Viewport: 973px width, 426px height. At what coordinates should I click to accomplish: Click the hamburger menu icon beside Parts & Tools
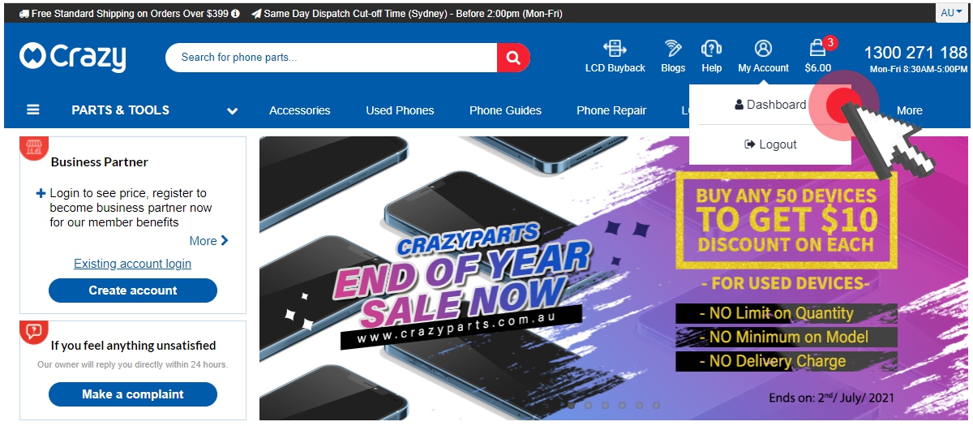pyautogui.click(x=33, y=110)
